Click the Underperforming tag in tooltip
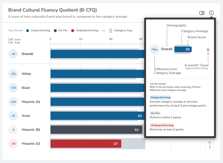The width and height of the screenshot is (223, 163). 162,125
